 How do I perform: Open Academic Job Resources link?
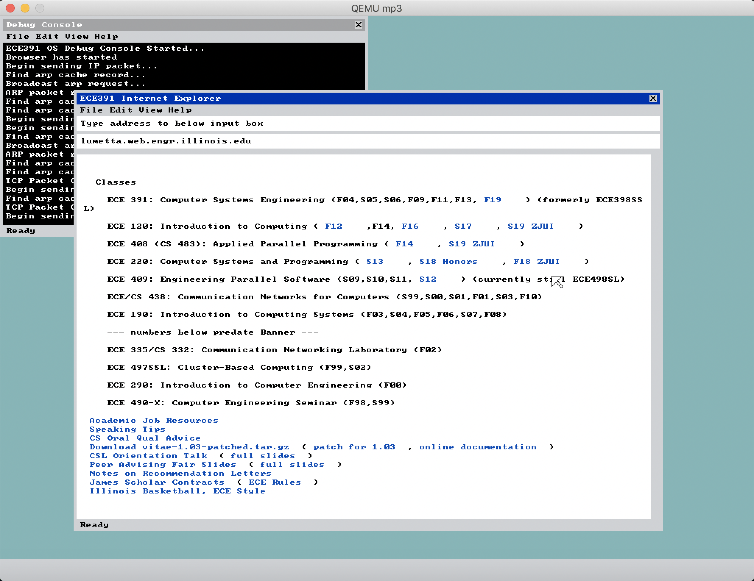[154, 420]
